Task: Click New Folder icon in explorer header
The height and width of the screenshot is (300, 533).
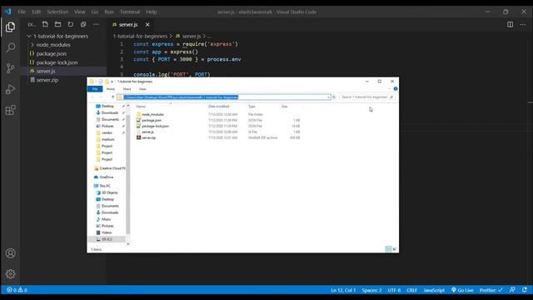Action: 57,24
